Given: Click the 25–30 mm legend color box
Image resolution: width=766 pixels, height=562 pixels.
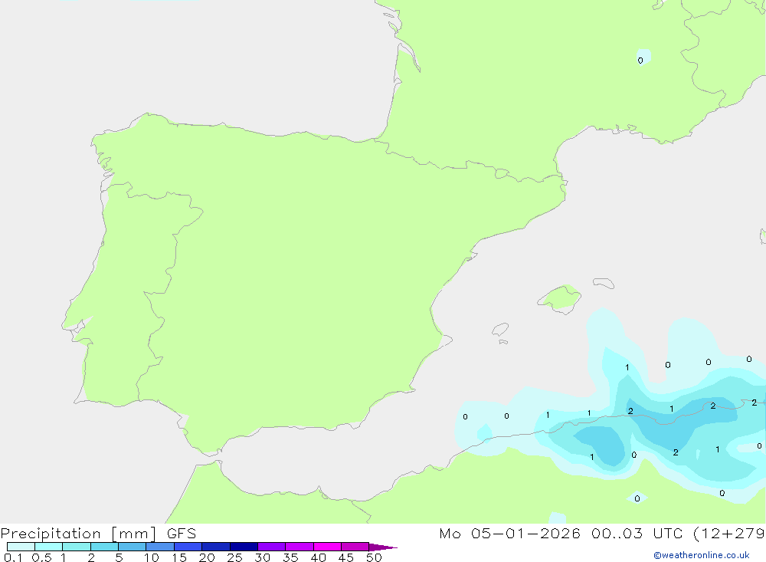Looking at the screenshot, I should tap(244, 547).
